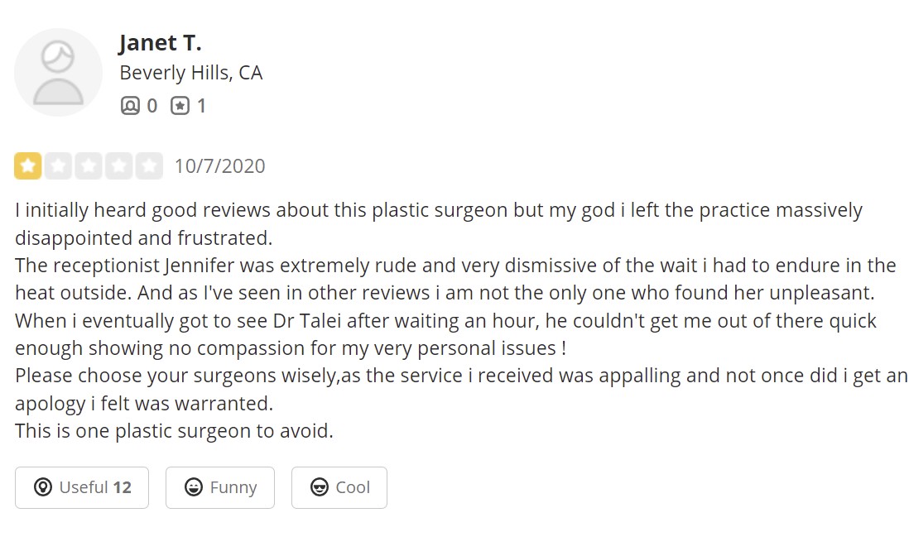909x551 pixels.
Task: Select the third gray rating star
Action: pos(89,165)
